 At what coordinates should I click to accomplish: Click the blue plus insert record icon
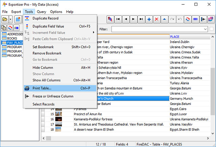[x=149, y=19]
